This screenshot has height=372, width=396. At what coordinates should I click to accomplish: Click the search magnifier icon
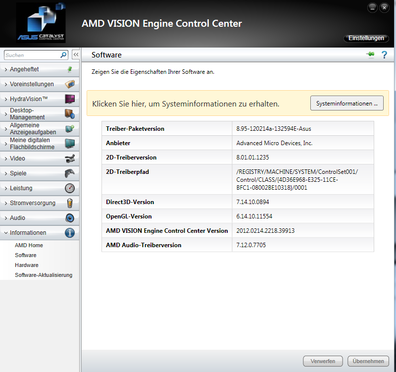63,55
